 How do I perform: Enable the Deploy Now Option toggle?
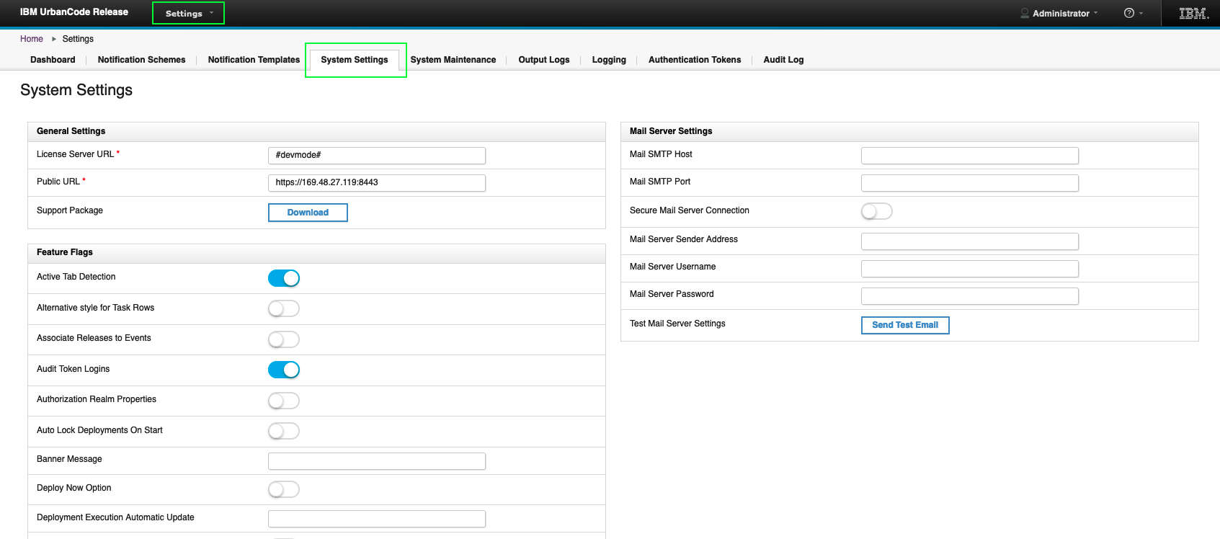pos(284,489)
